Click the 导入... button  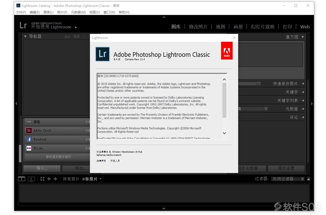click(42, 168)
